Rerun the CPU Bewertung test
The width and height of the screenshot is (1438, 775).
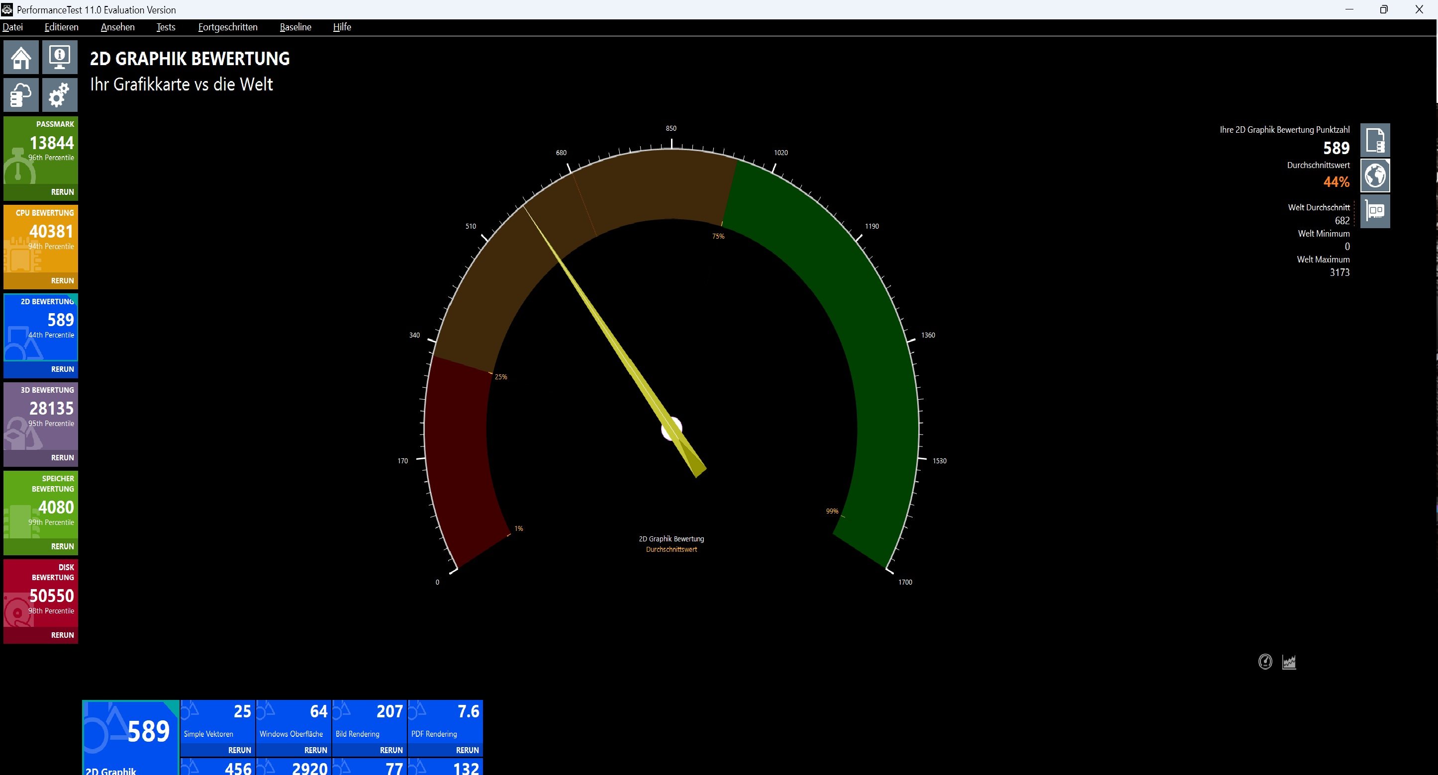pos(62,281)
